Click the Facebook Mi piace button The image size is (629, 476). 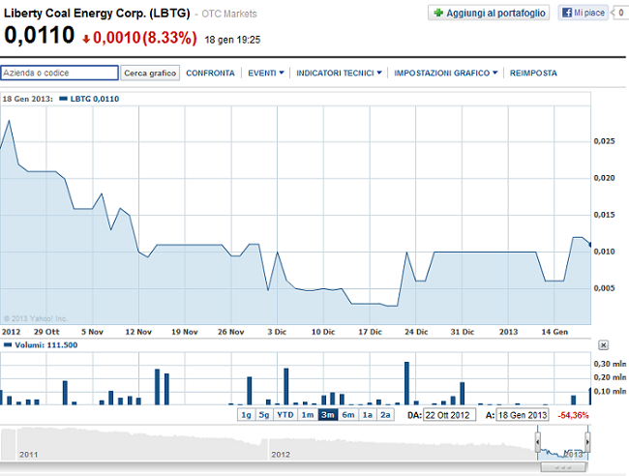(583, 13)
